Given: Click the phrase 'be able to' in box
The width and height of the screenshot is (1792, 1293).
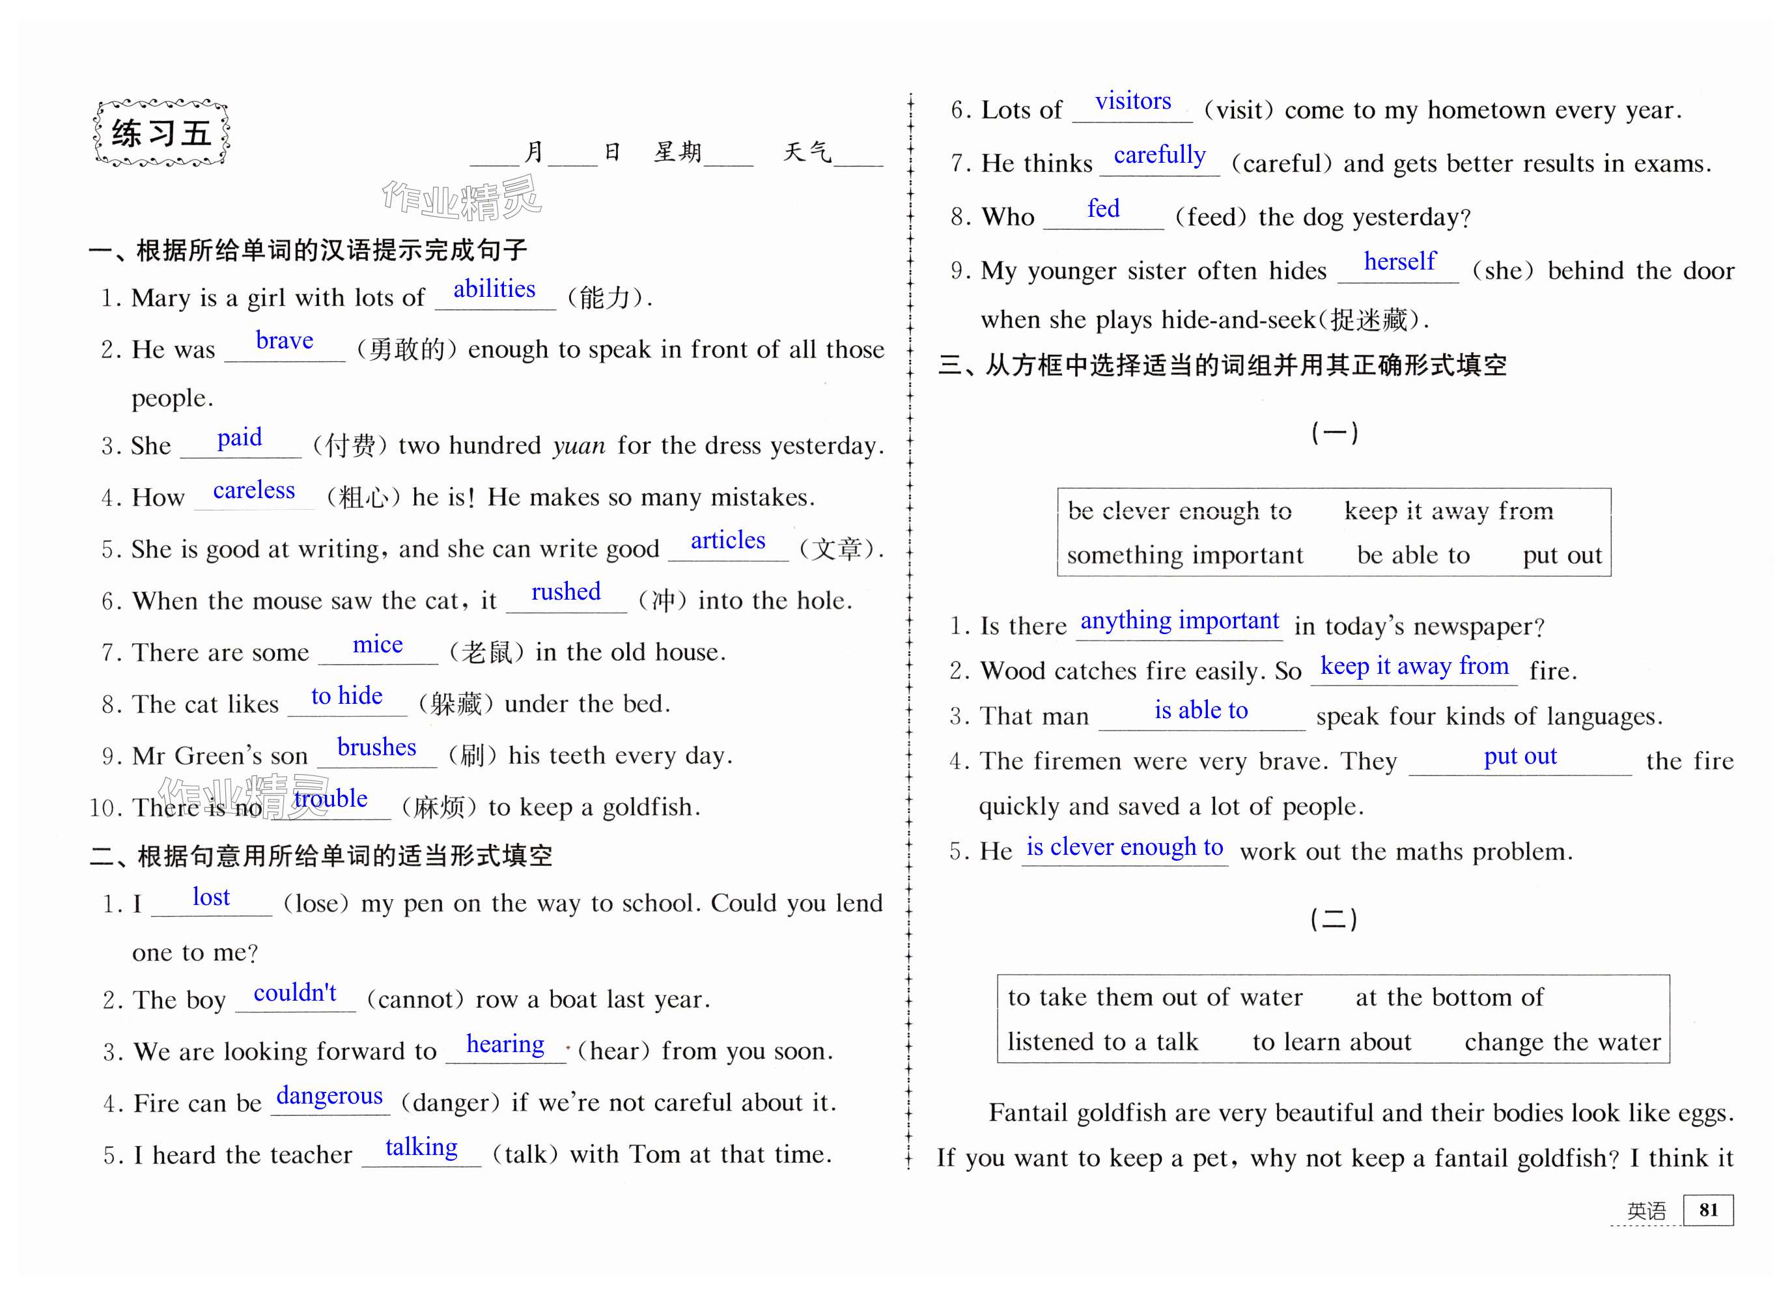Looking at the screenshot, I should click(1413, 555).
